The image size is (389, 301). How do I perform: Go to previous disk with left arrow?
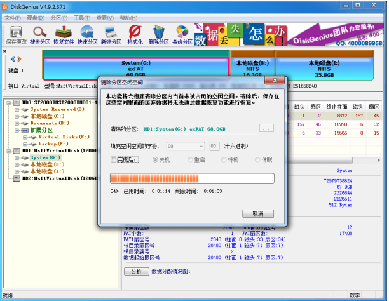pos(13,59)
